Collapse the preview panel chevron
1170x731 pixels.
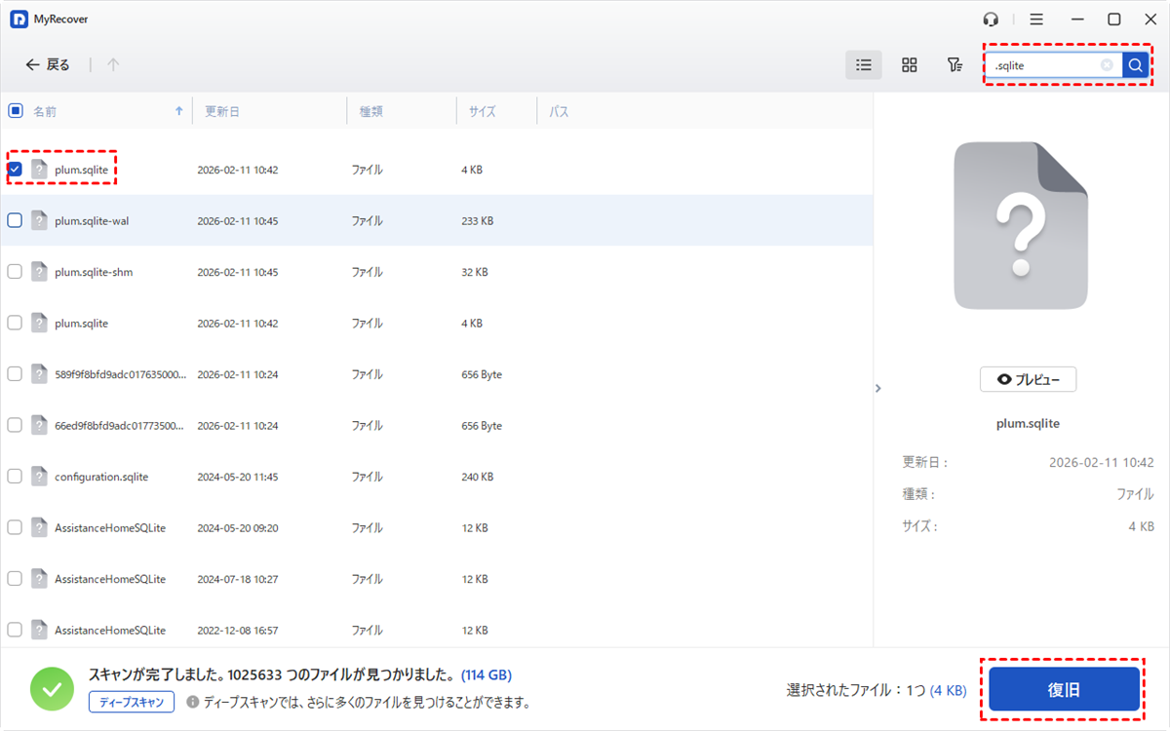point(877,388)
